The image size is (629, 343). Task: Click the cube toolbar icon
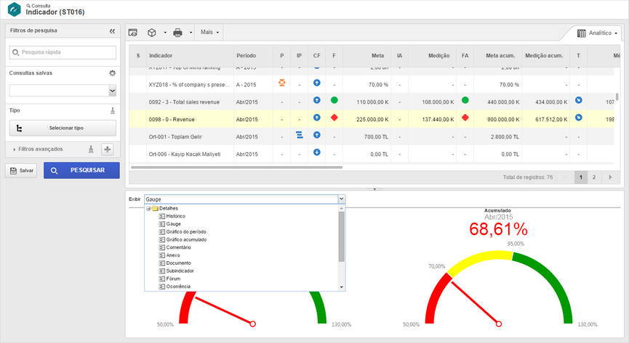click(x=152, y=33)
